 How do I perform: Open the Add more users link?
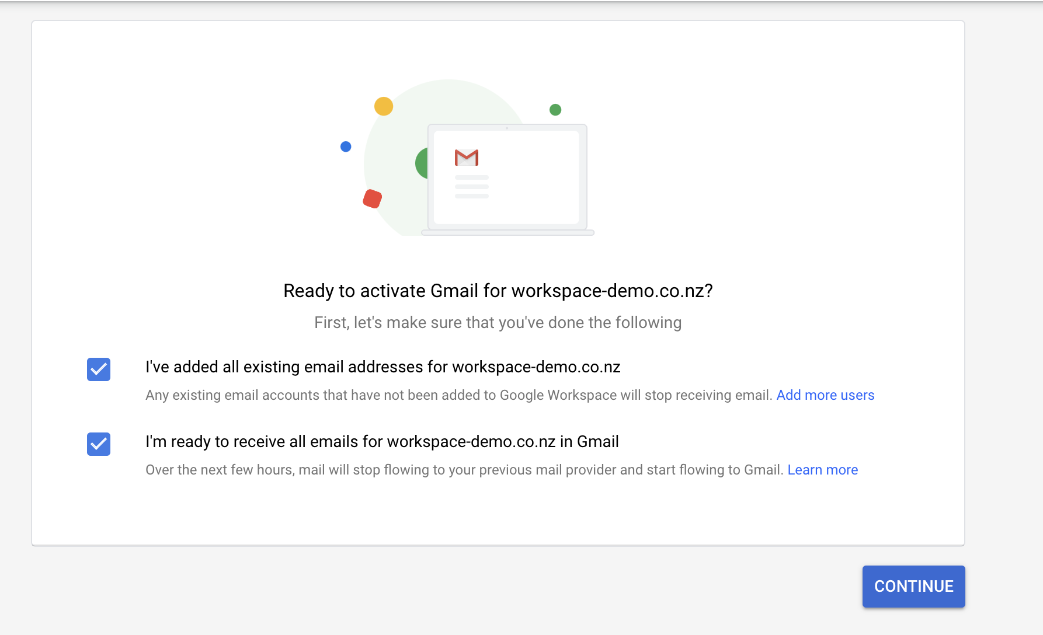coord(825,395)
